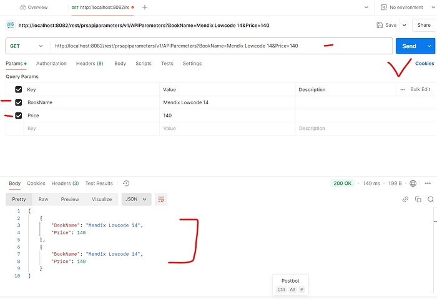
Task: Click the network globe icon
Action: pos(413,184)
